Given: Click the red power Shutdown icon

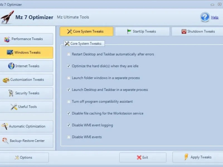Looking at the screenshot, I should (x=184, y=31).
